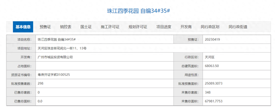Select the 规划许可证 tab
Screen dimensions: 275x107
[138, 27]
